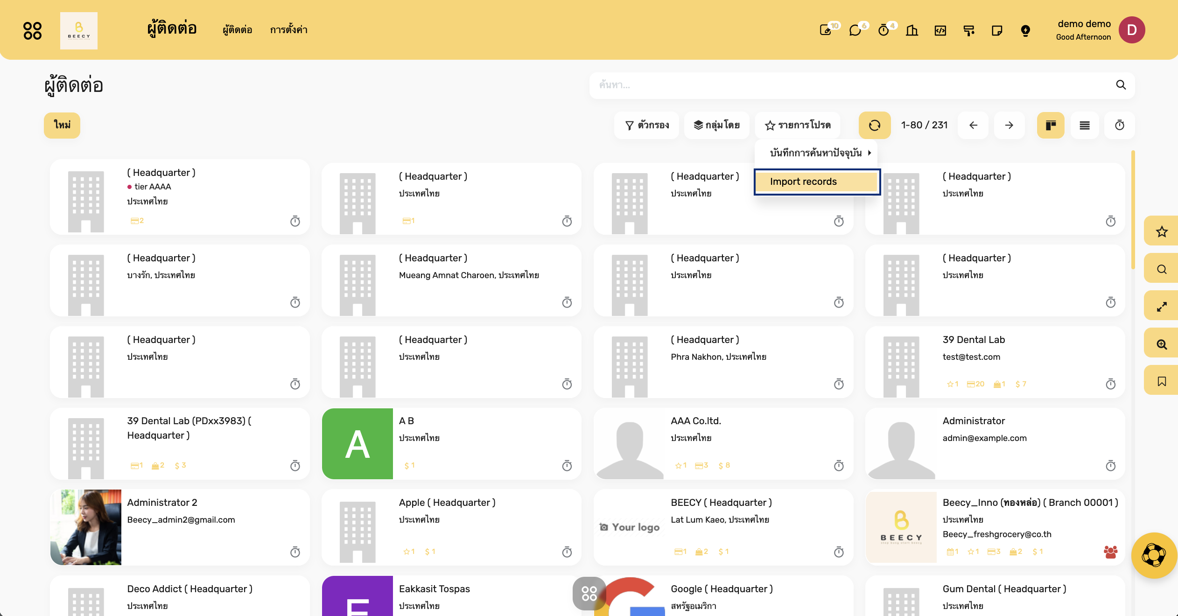
Task: Click the BEECY logo in header
Action: pos(79,31)
